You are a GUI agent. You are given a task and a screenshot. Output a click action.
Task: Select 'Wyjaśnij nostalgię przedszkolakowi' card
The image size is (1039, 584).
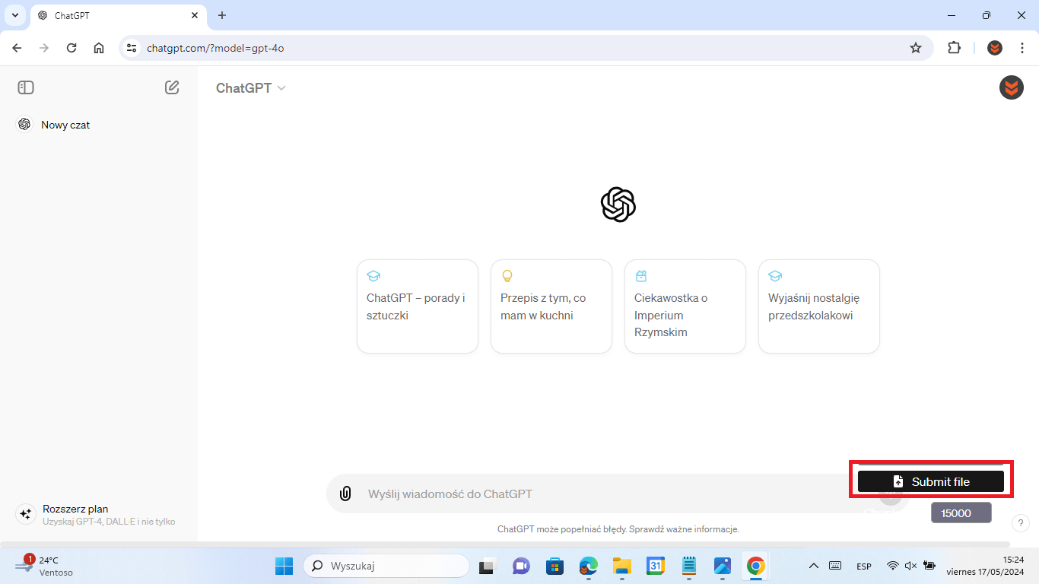tap(819, 306)
